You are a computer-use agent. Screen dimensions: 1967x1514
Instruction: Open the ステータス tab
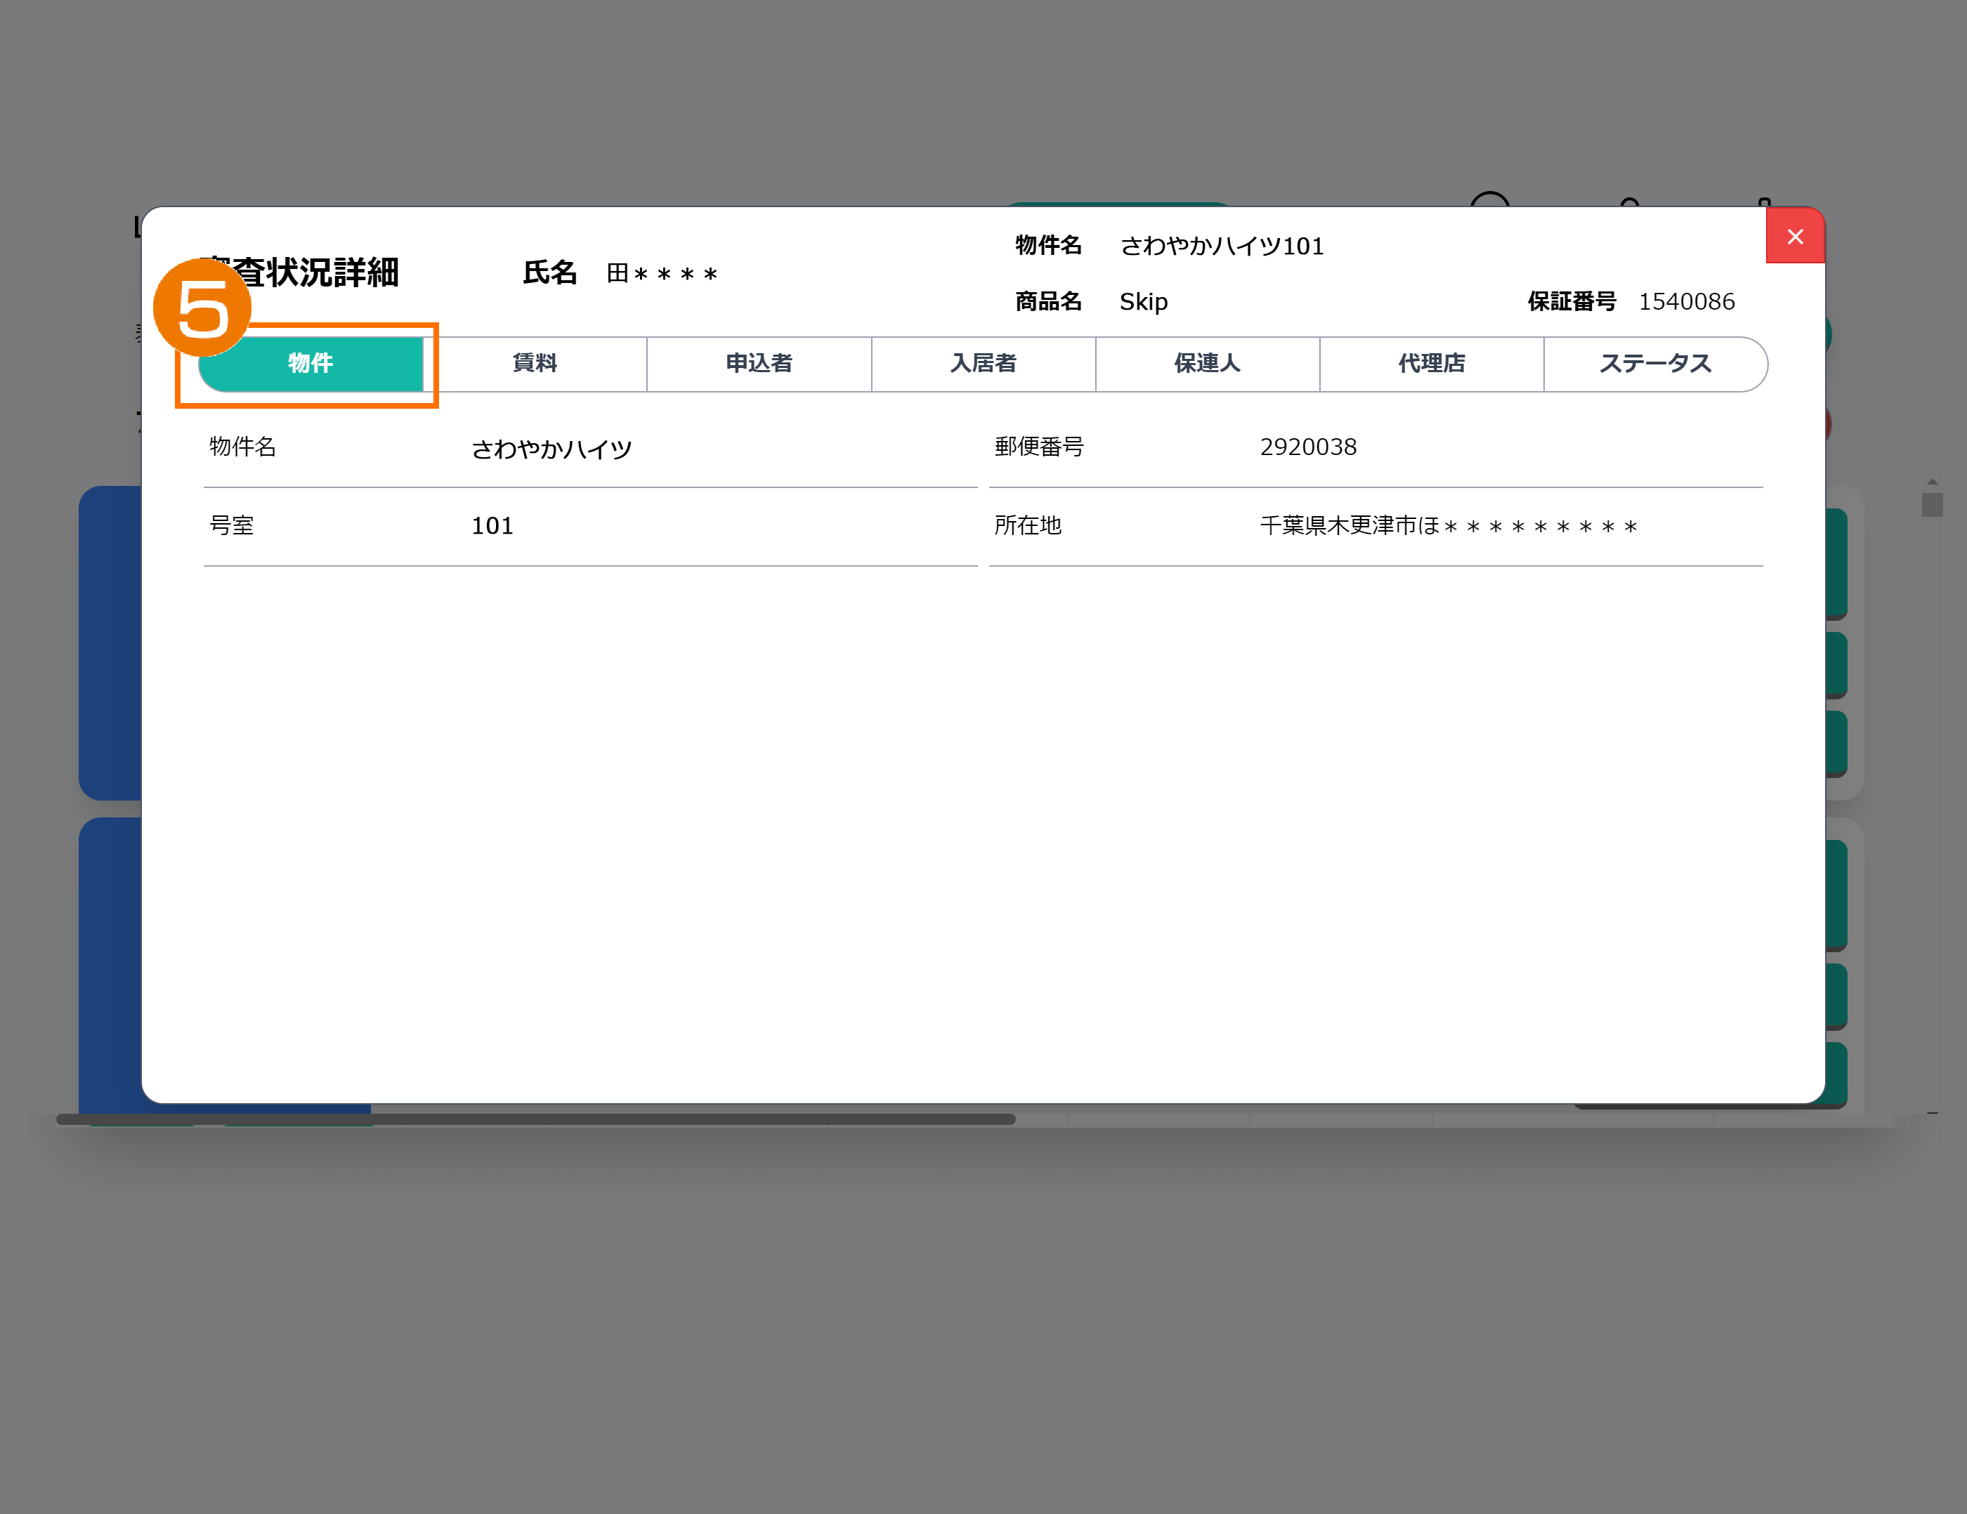(x=1654, y=364)
